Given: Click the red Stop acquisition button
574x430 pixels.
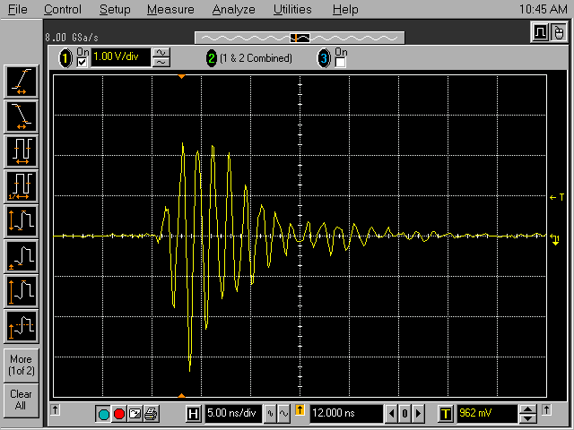Looking at the screenshot, I should point(119,414).
